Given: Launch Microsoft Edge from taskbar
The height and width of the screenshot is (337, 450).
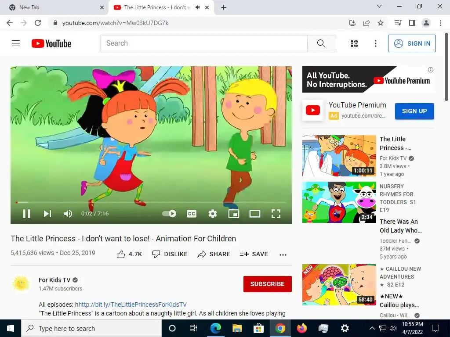Looking at the screenshot, I should (215, 328).
